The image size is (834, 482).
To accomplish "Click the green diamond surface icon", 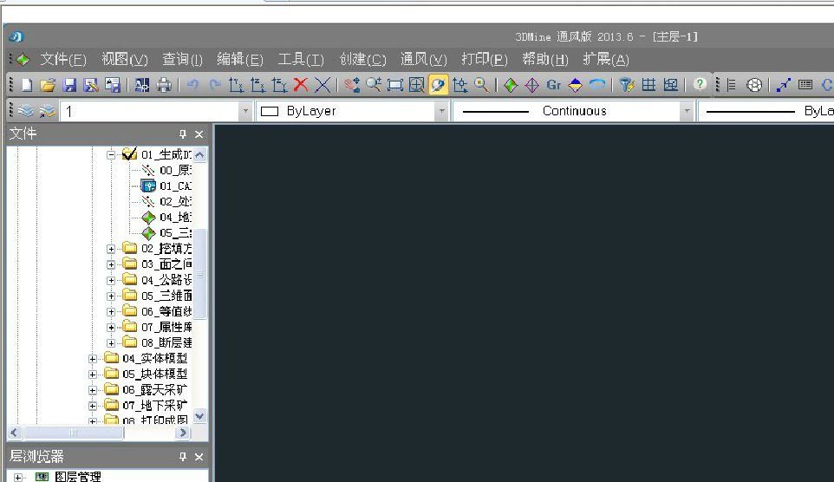I will (511, 85).
